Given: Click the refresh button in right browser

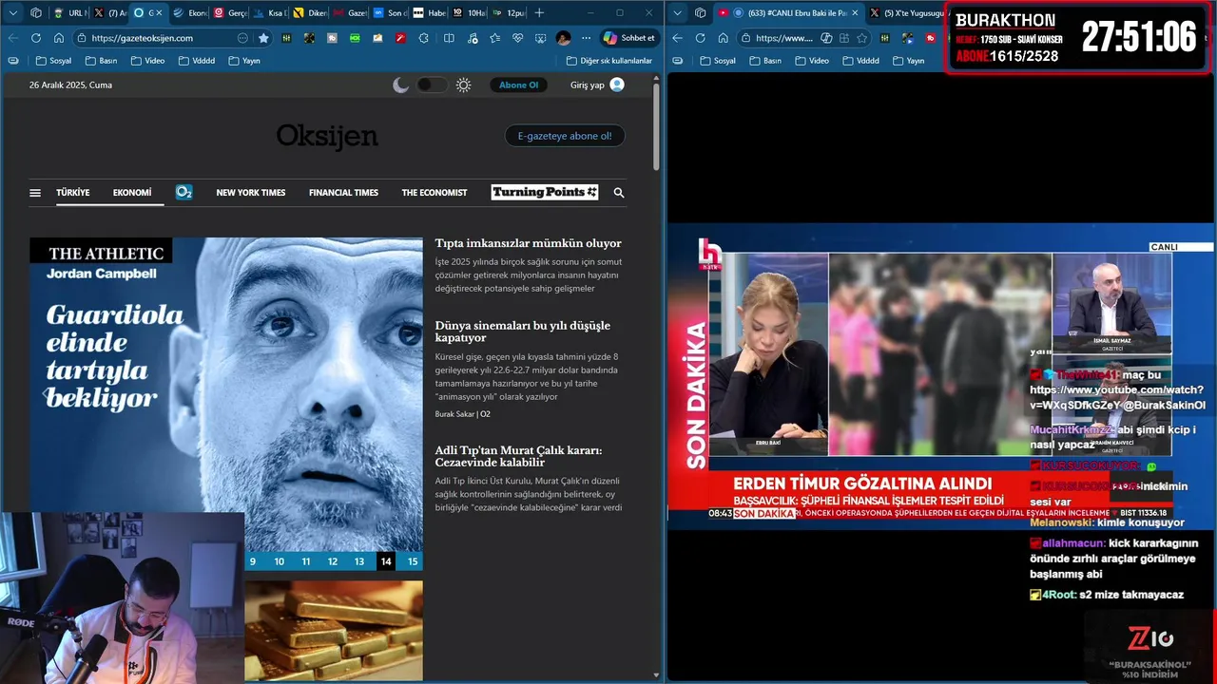Looking at the screenshot, I should tap(701, 38).
